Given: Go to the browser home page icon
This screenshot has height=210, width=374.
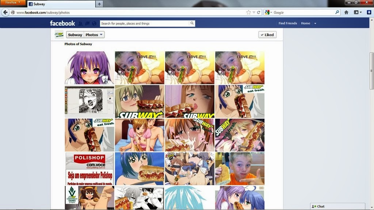Looking at the screenshot, I should [x=346, y=12].
